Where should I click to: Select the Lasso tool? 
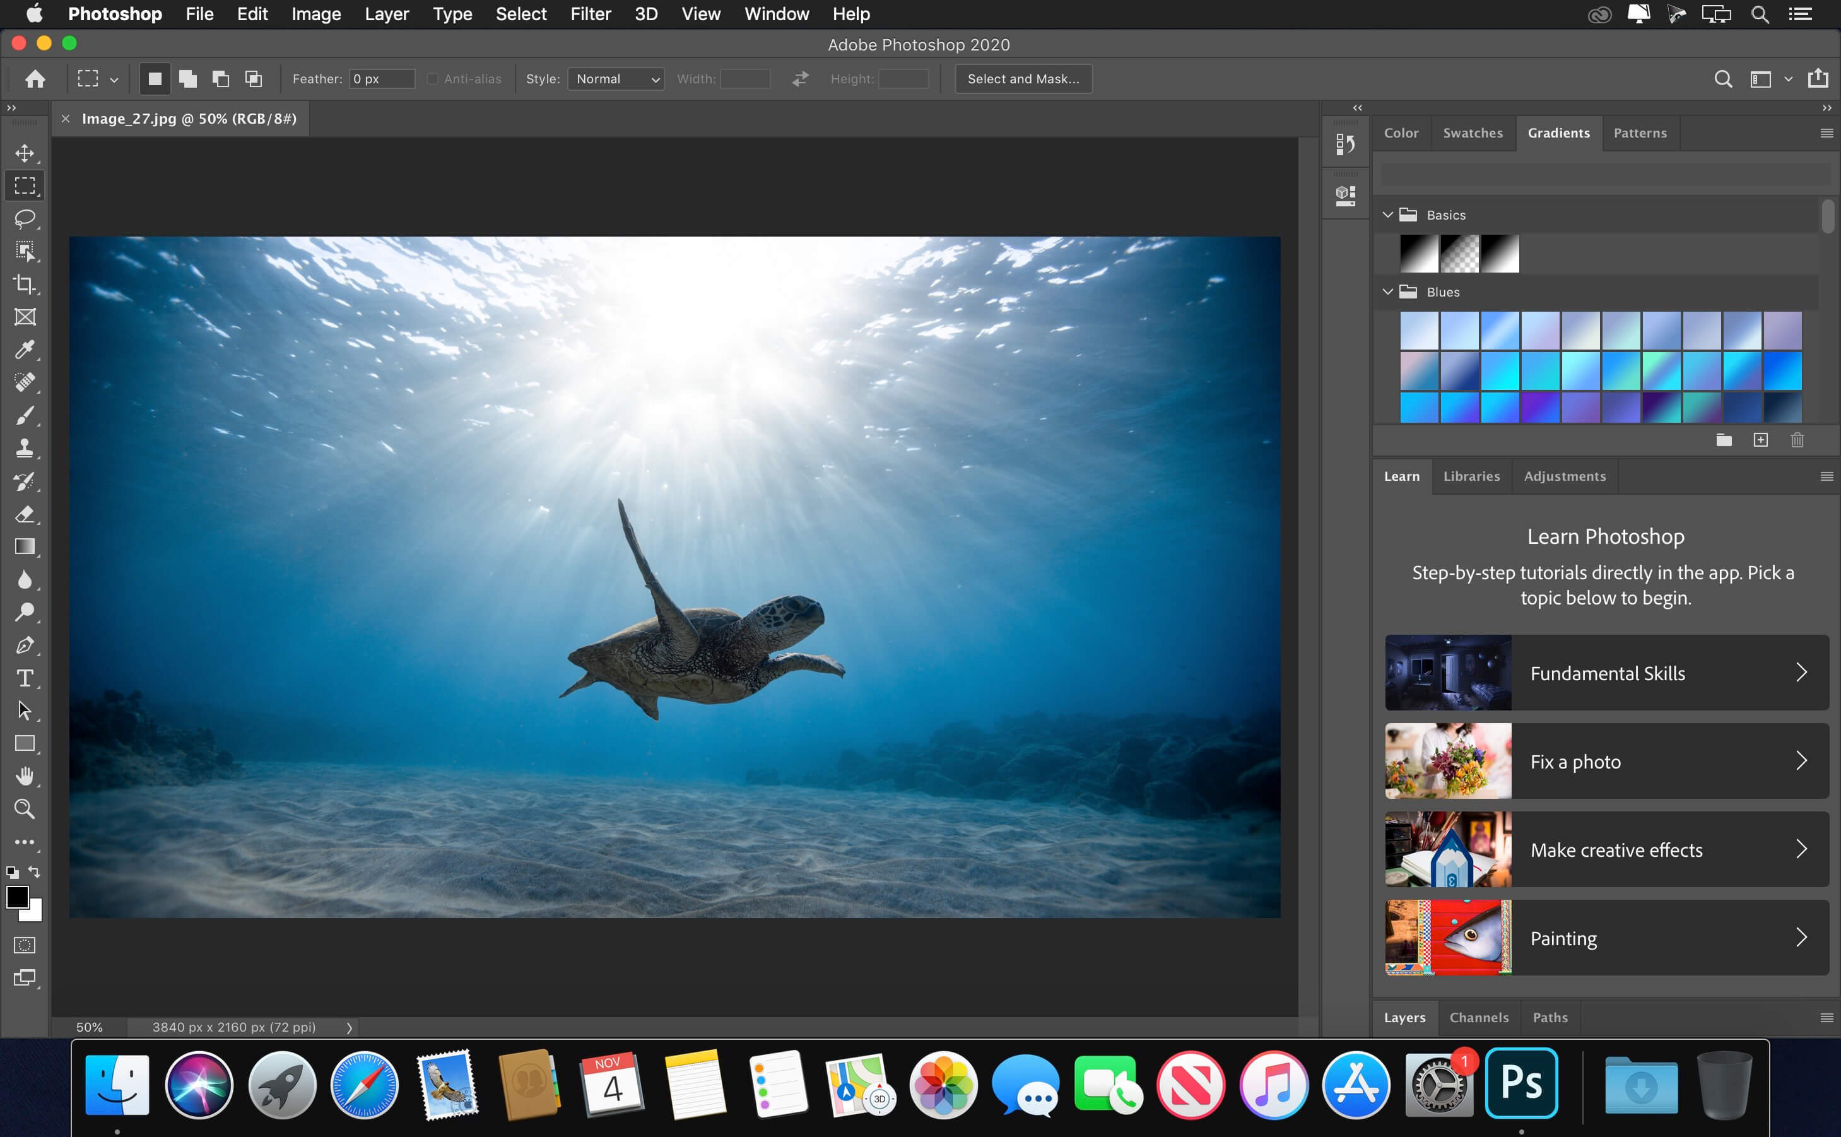(24, 218)
